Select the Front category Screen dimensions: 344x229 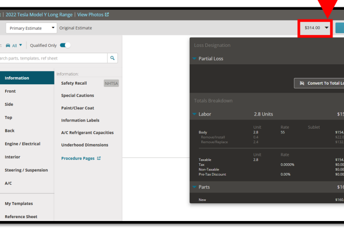(x=10, y=91)
